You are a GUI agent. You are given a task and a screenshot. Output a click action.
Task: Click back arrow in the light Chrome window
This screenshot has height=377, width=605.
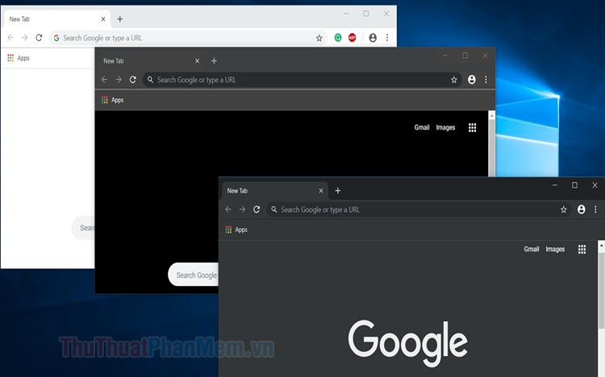[x=10, y=37]
